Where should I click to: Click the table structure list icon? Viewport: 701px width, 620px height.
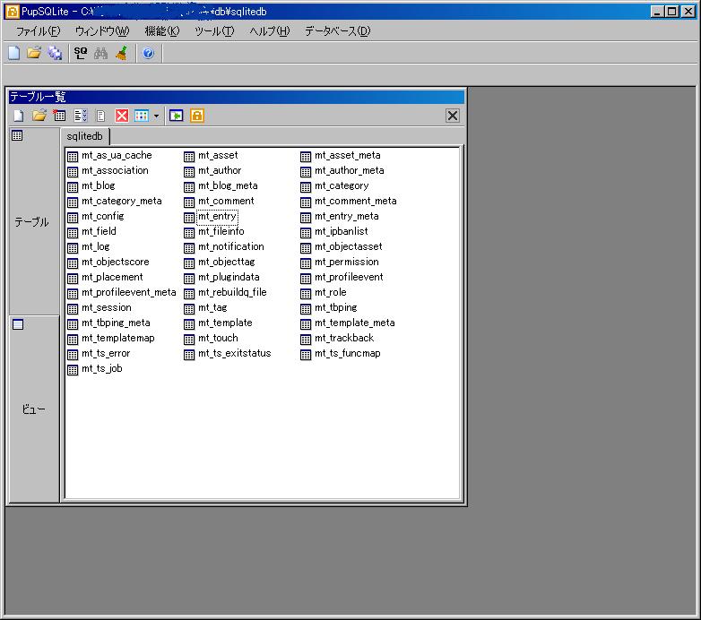click(x=81, y=116)
